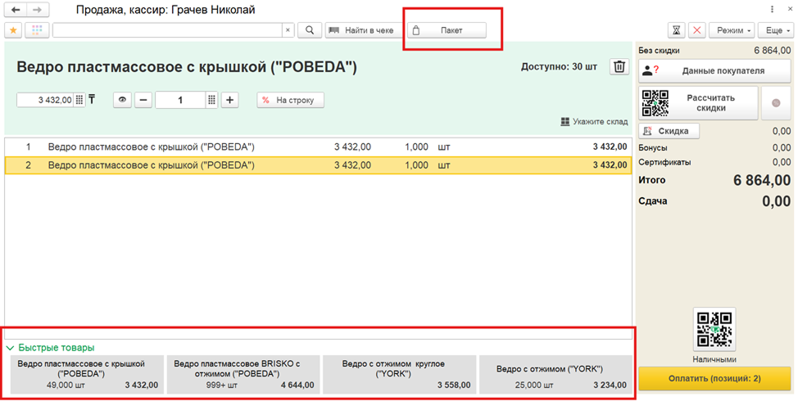
Task: Click the T price type icon
Action: click(92, 99)
